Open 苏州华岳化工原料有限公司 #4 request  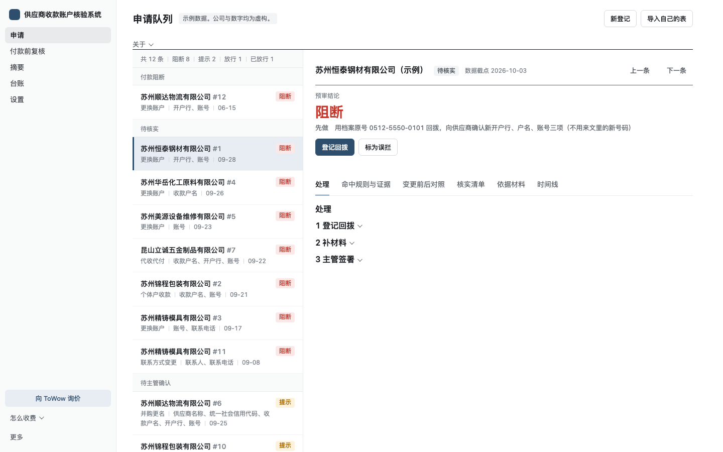pos(217,187)
